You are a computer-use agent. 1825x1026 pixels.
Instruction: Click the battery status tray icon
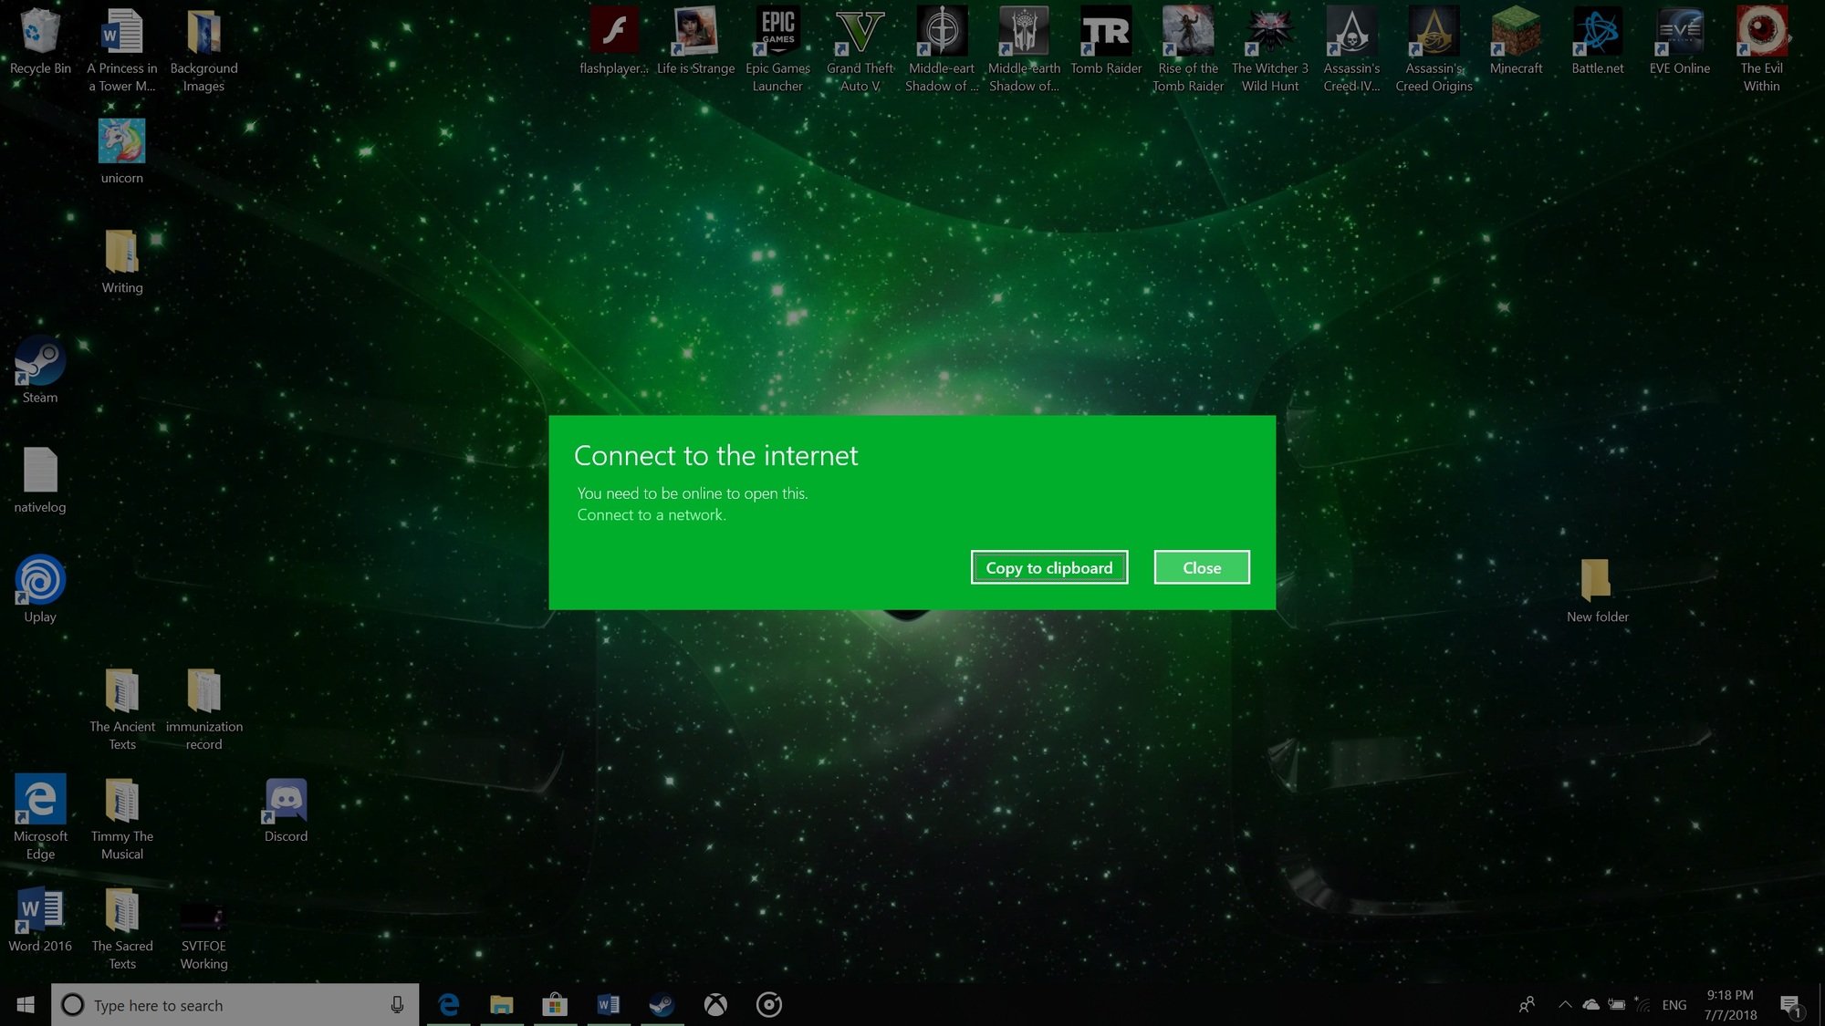1617,1004
